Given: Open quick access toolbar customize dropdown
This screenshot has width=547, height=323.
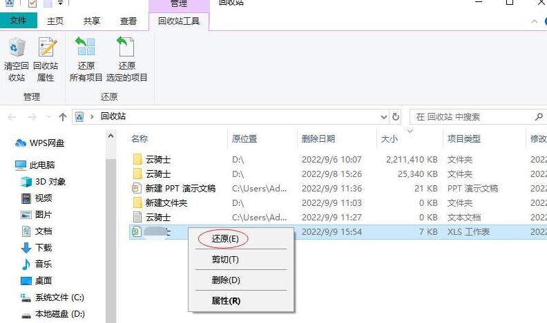Looking at the screenshot, I should 60,3.
